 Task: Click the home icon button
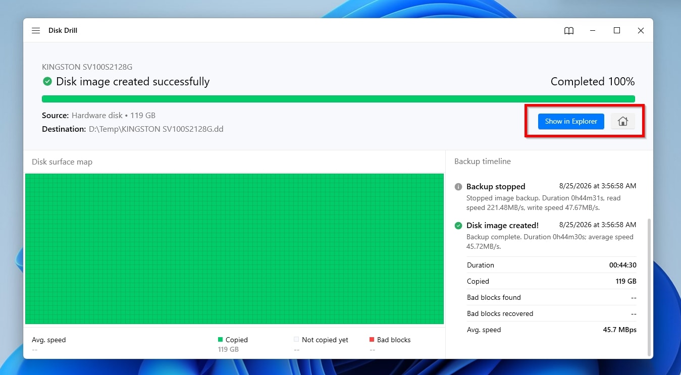point(623,121)
